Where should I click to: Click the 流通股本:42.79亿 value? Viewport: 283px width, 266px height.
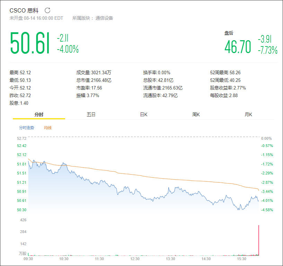pos(160,95)
